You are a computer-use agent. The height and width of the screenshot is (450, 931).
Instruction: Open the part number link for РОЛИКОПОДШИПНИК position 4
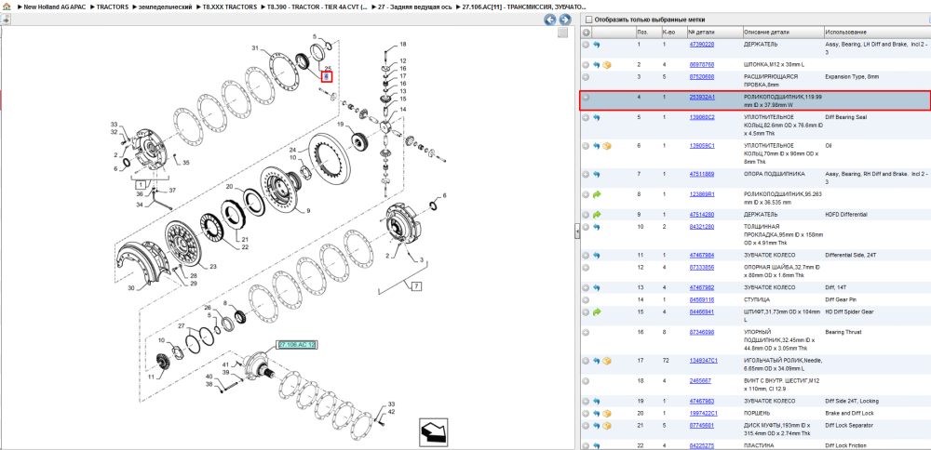[702, 98]
